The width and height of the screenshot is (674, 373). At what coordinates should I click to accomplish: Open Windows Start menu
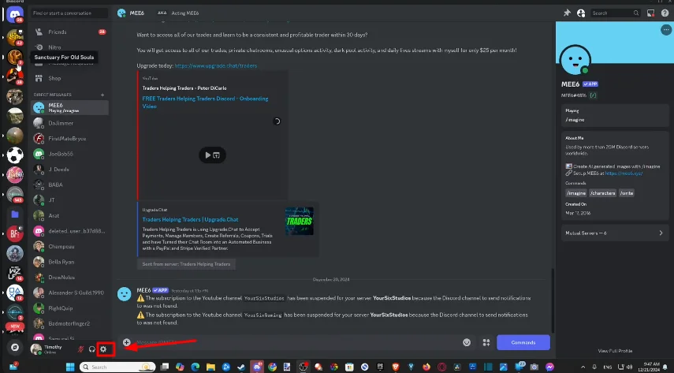[70, 367]
